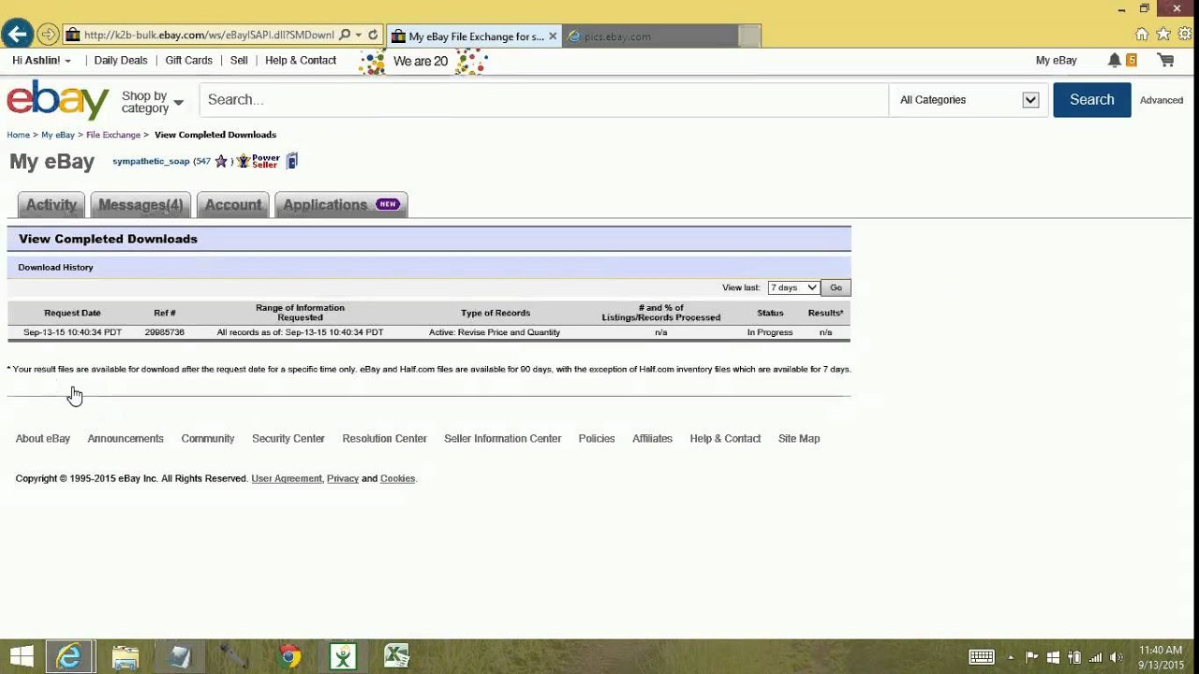This screenshot has width=1199, height=674.
Task: Click the 'In Progress' status cell
Action: (x=770, y=332)
